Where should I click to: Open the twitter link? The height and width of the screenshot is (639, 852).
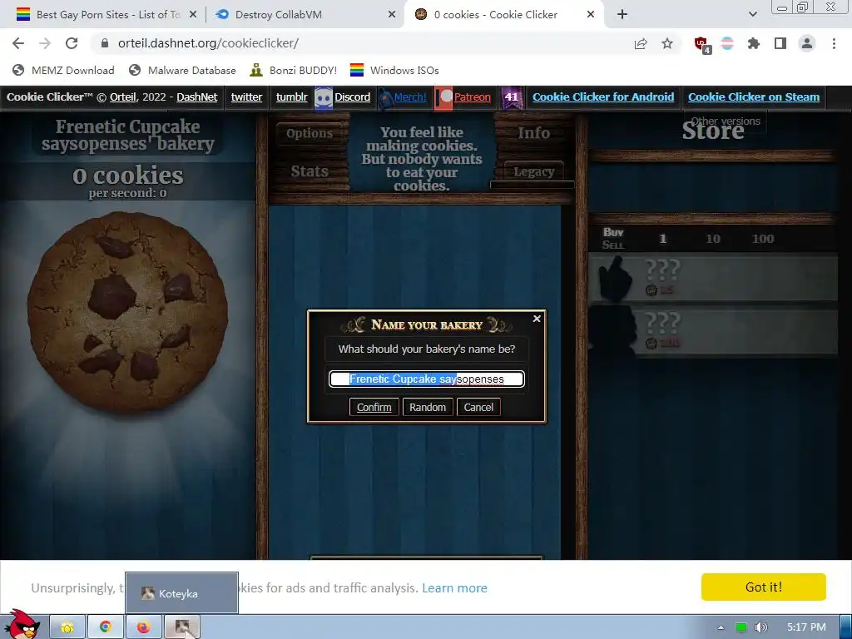click(246, 97)
